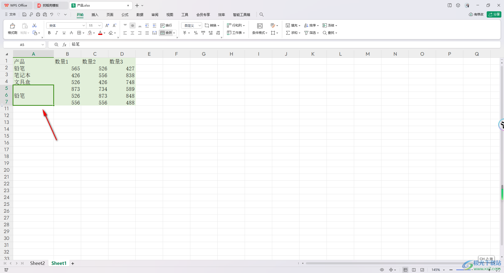
Task: Click the distributed alignment icon
Action: coord(155,33)
